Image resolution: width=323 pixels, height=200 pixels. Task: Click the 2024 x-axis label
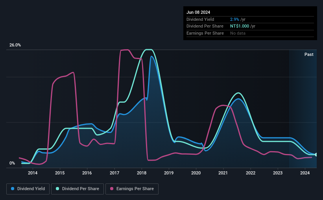[x=305, y=173]
